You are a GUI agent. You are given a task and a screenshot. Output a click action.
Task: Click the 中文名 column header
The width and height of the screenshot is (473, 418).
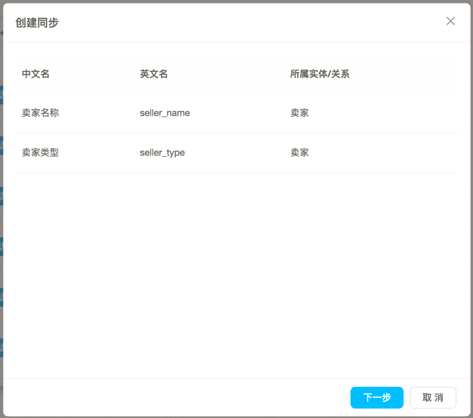(x=36, y=74)
